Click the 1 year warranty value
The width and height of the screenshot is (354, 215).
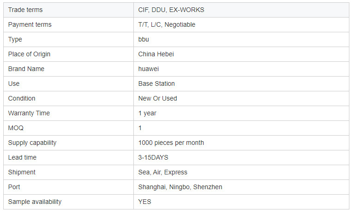click(x=147, y=113)
